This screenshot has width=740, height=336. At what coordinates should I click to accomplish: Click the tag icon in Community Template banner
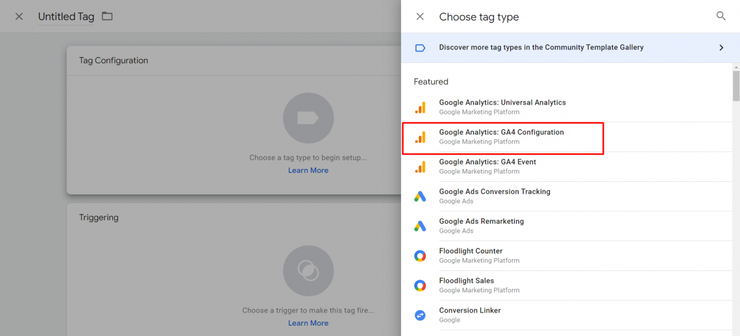coord(420,47)
